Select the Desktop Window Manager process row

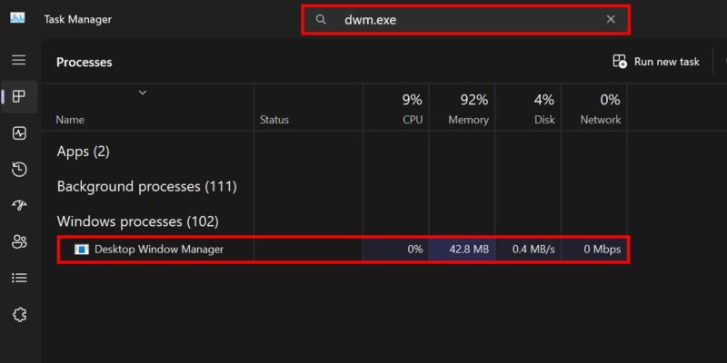(x=344, y=250)
